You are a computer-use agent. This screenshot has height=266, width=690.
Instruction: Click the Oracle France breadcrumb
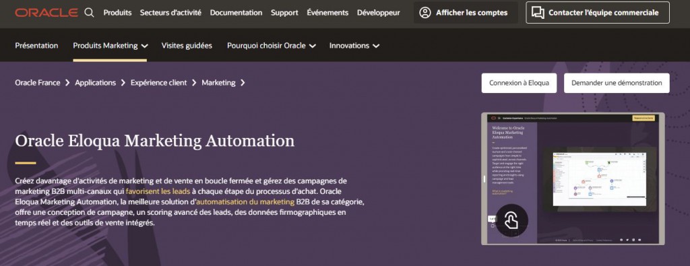coord(38,83)
